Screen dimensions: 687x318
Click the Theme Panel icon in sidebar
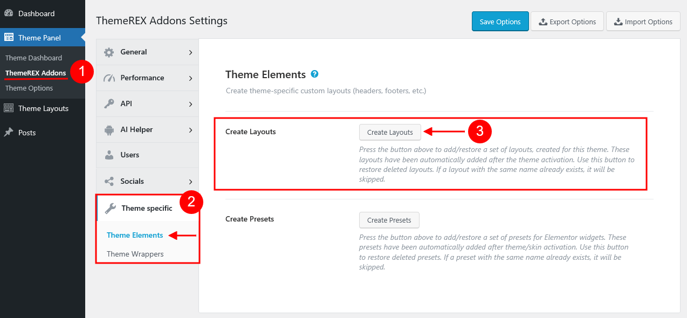tap(9, 38)
